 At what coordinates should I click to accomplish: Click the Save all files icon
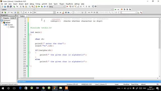tap(11, 7)
